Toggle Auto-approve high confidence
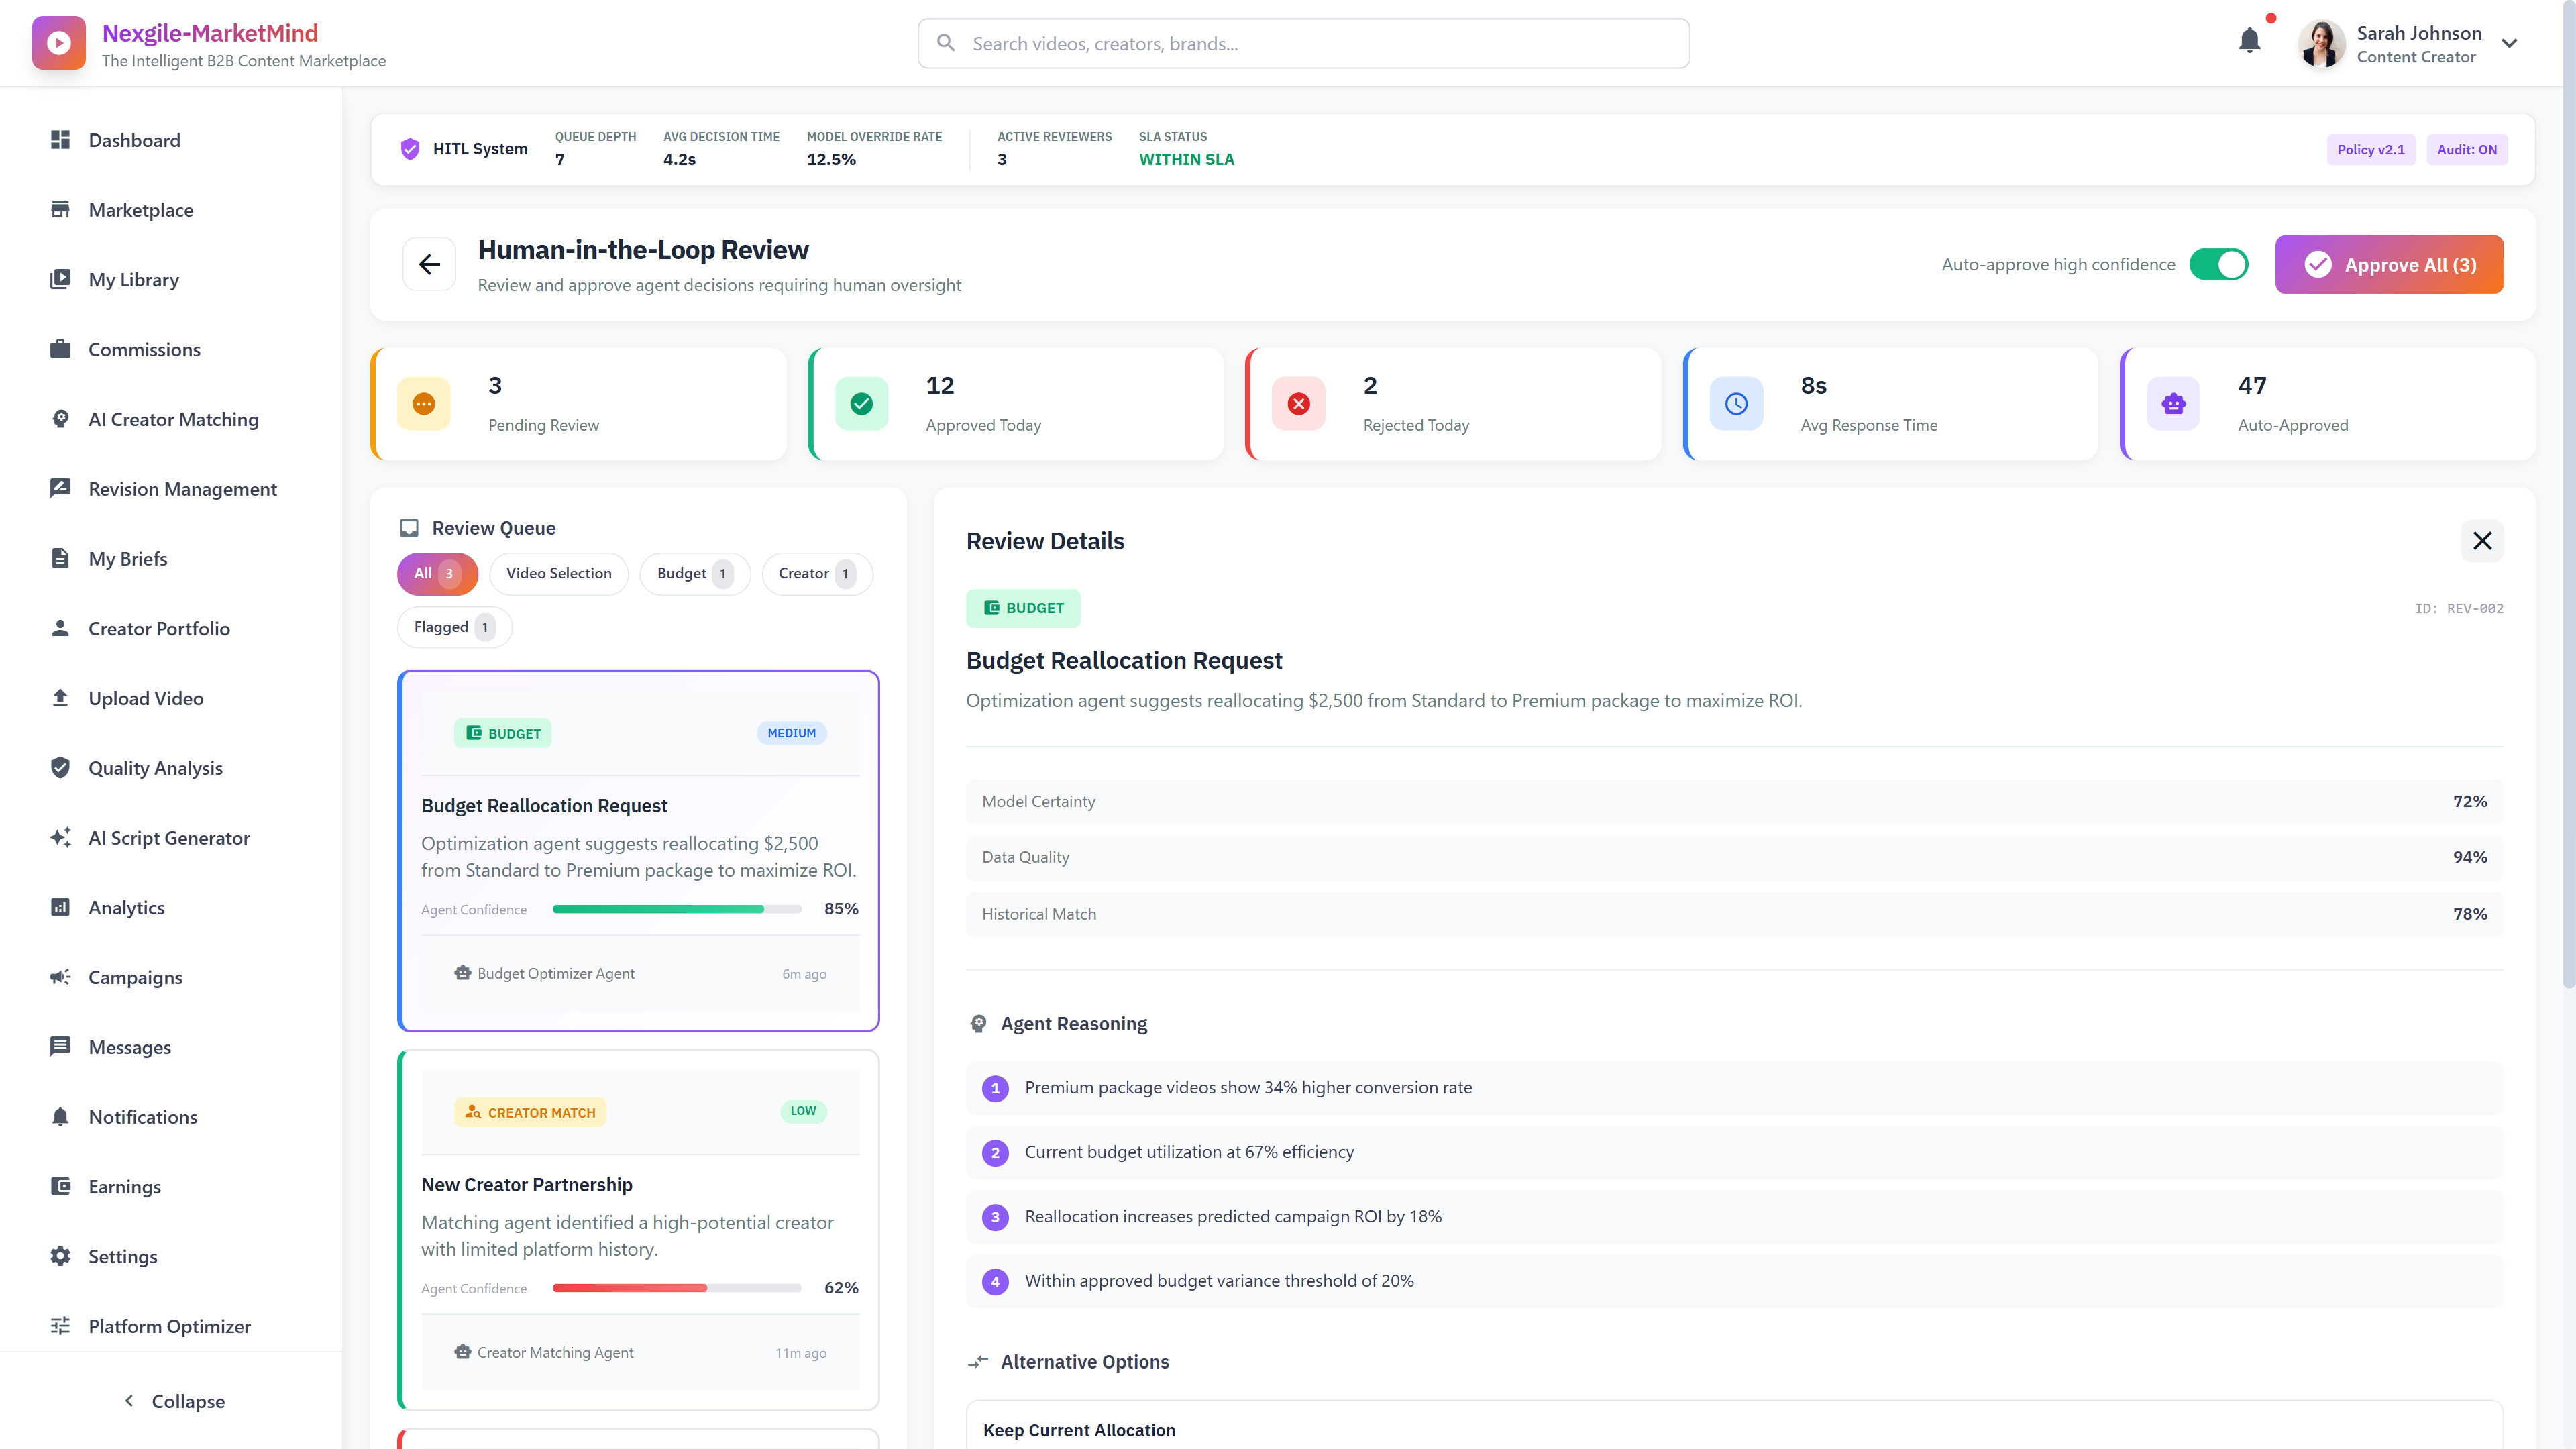This screenshot has width=2576, height=1449. tap(2220, 264)
